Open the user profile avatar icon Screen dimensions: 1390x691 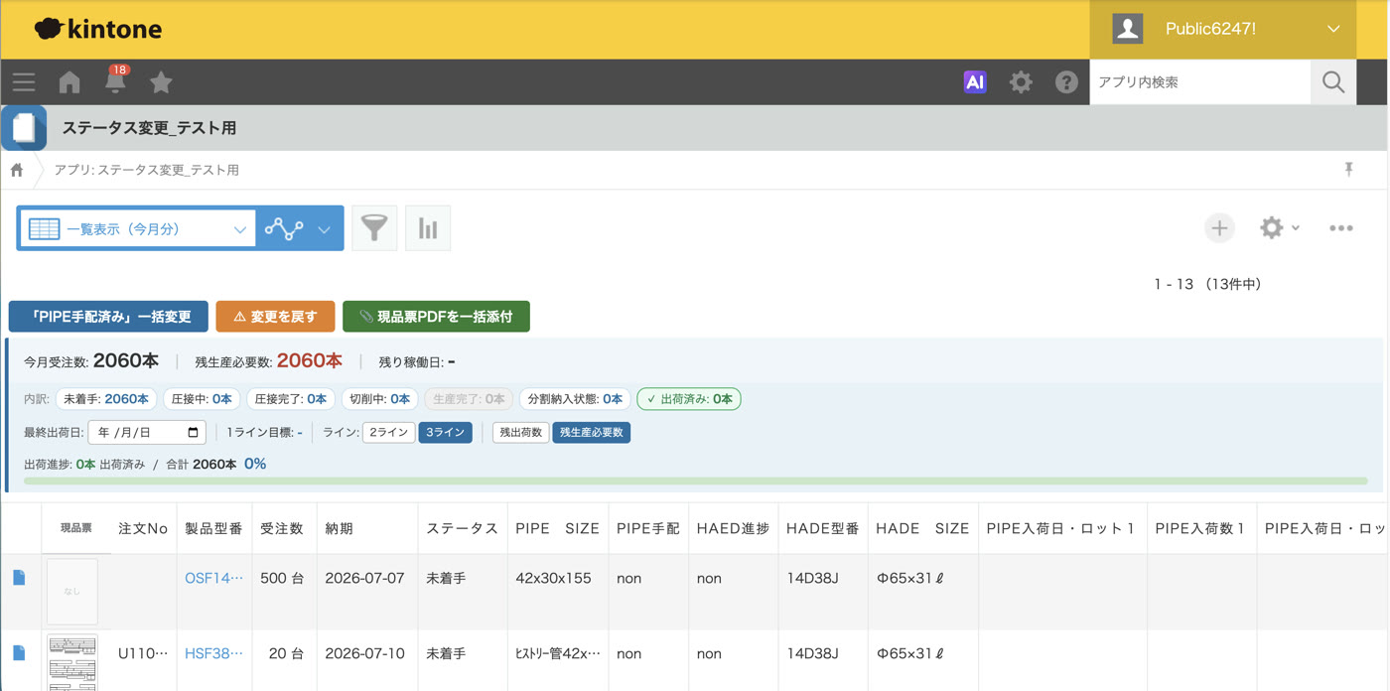[x=1127, y=29]
